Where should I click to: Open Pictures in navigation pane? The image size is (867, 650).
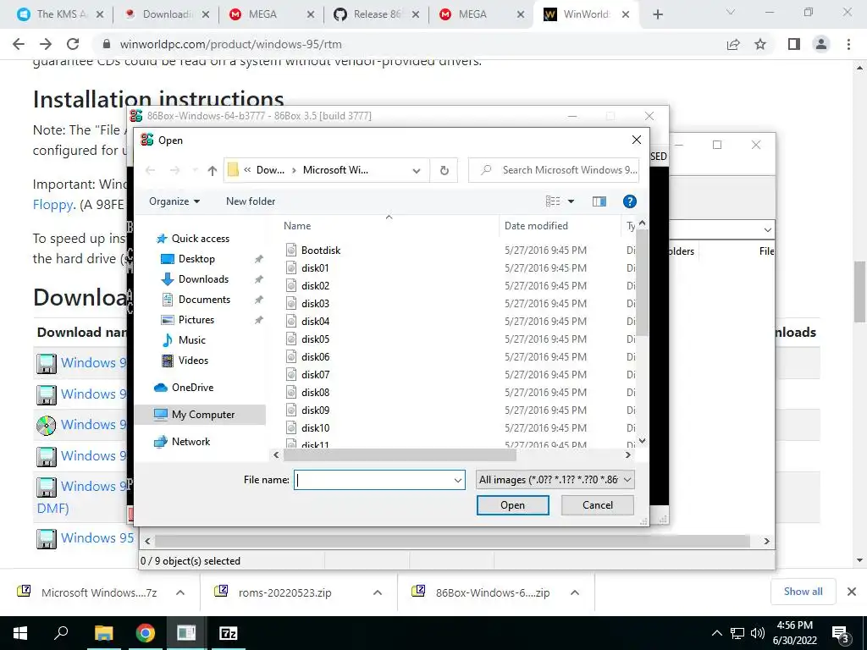(196, 319)
